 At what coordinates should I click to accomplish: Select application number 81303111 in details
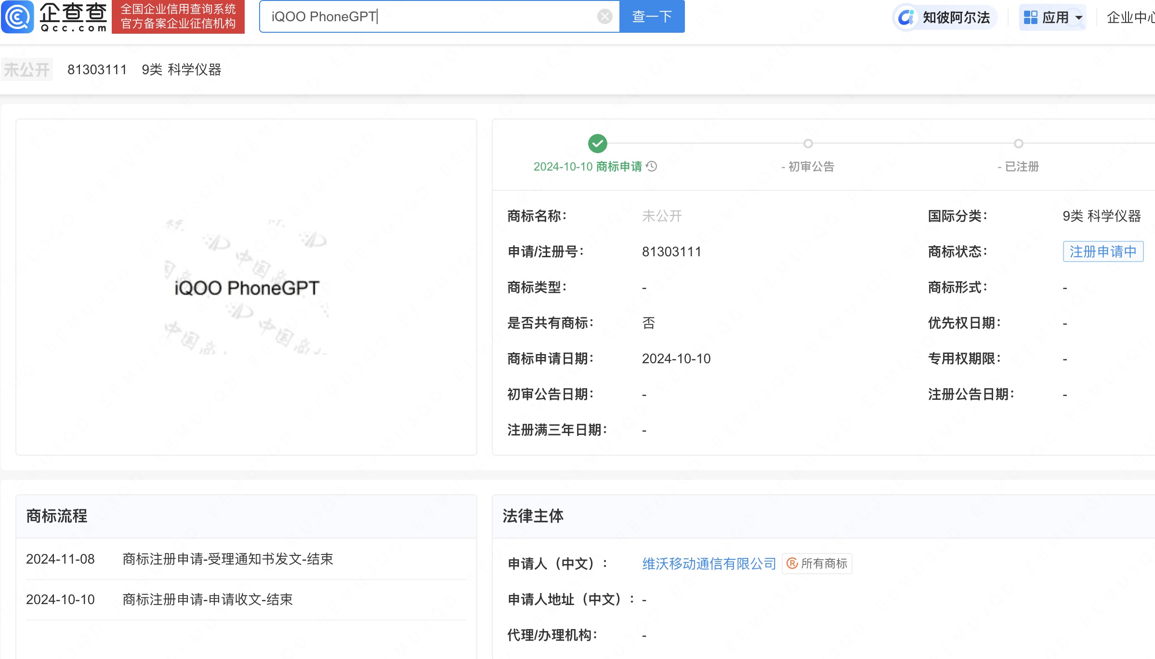click(x=671, y=251)
